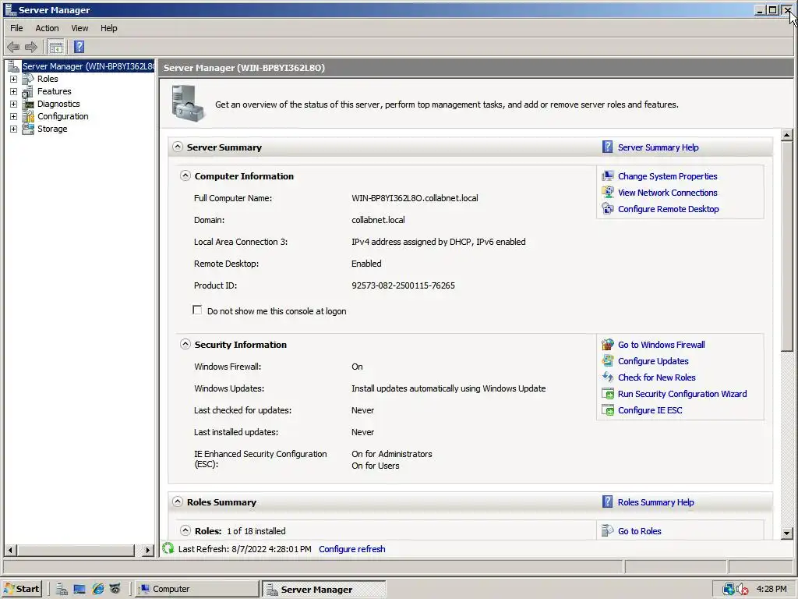The width and height of the screenshot is (798, 599).
Task: Click the main pane scroll down arrow
Action: [x=787, y=533]
